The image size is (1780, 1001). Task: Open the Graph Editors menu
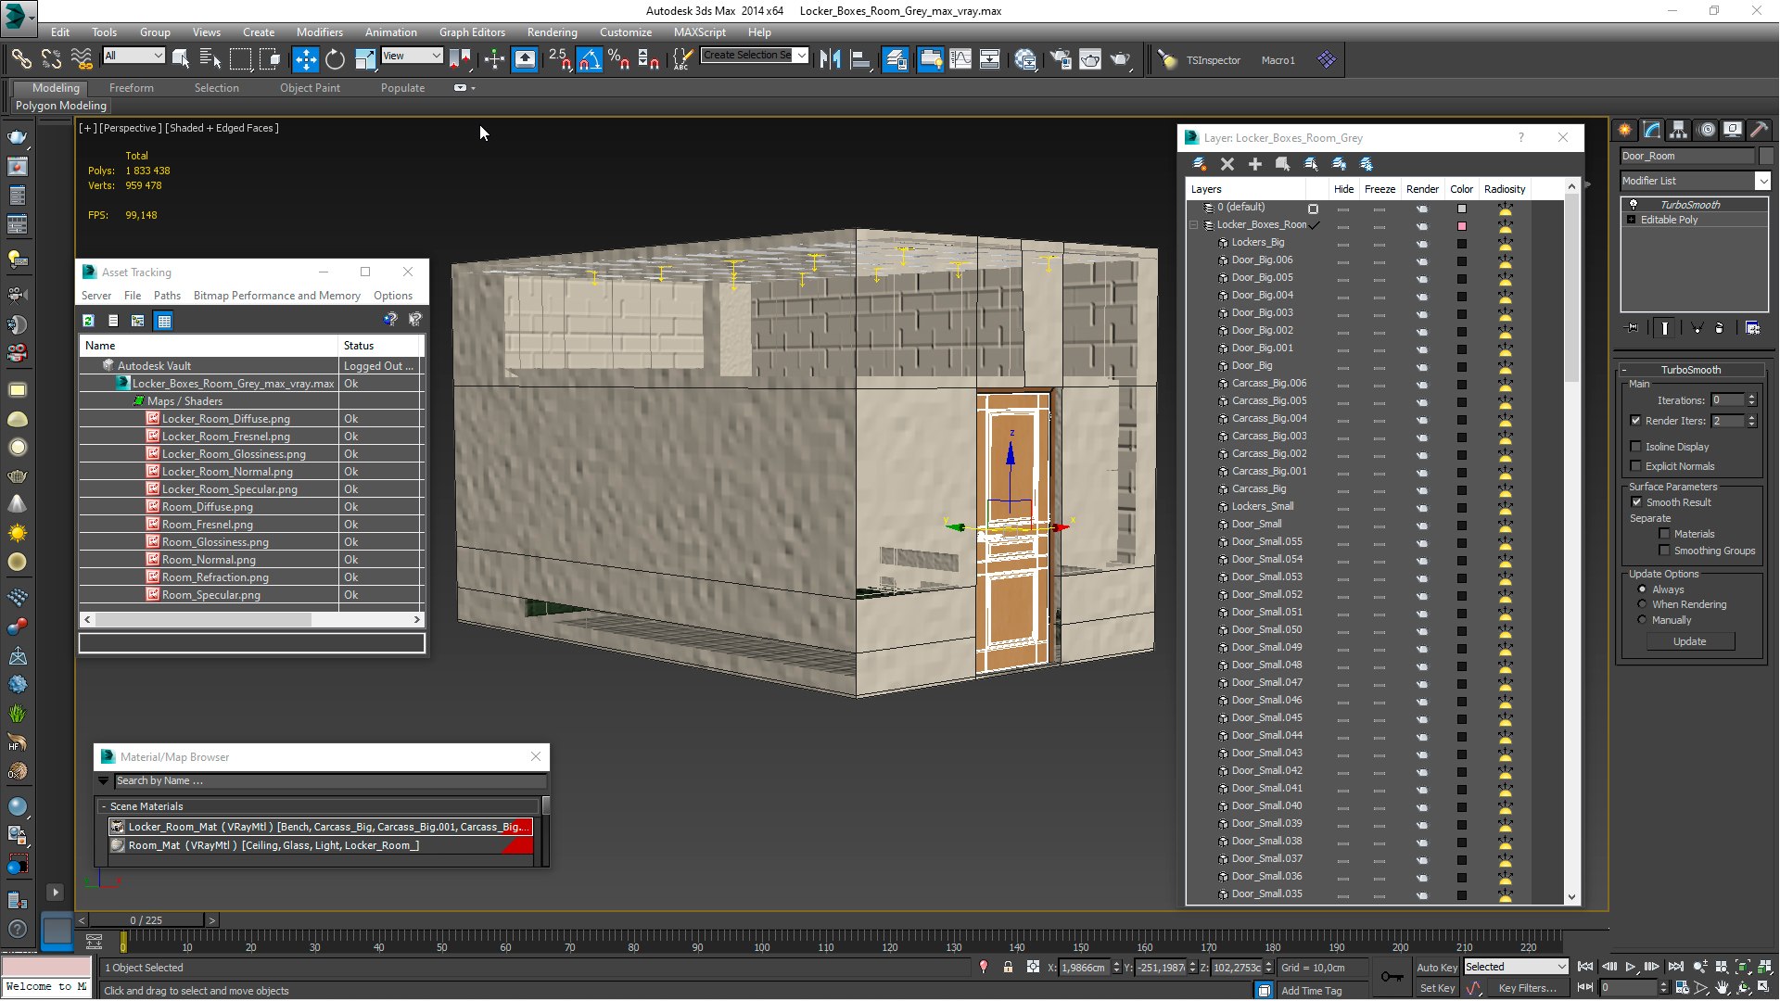coord(472,32)
